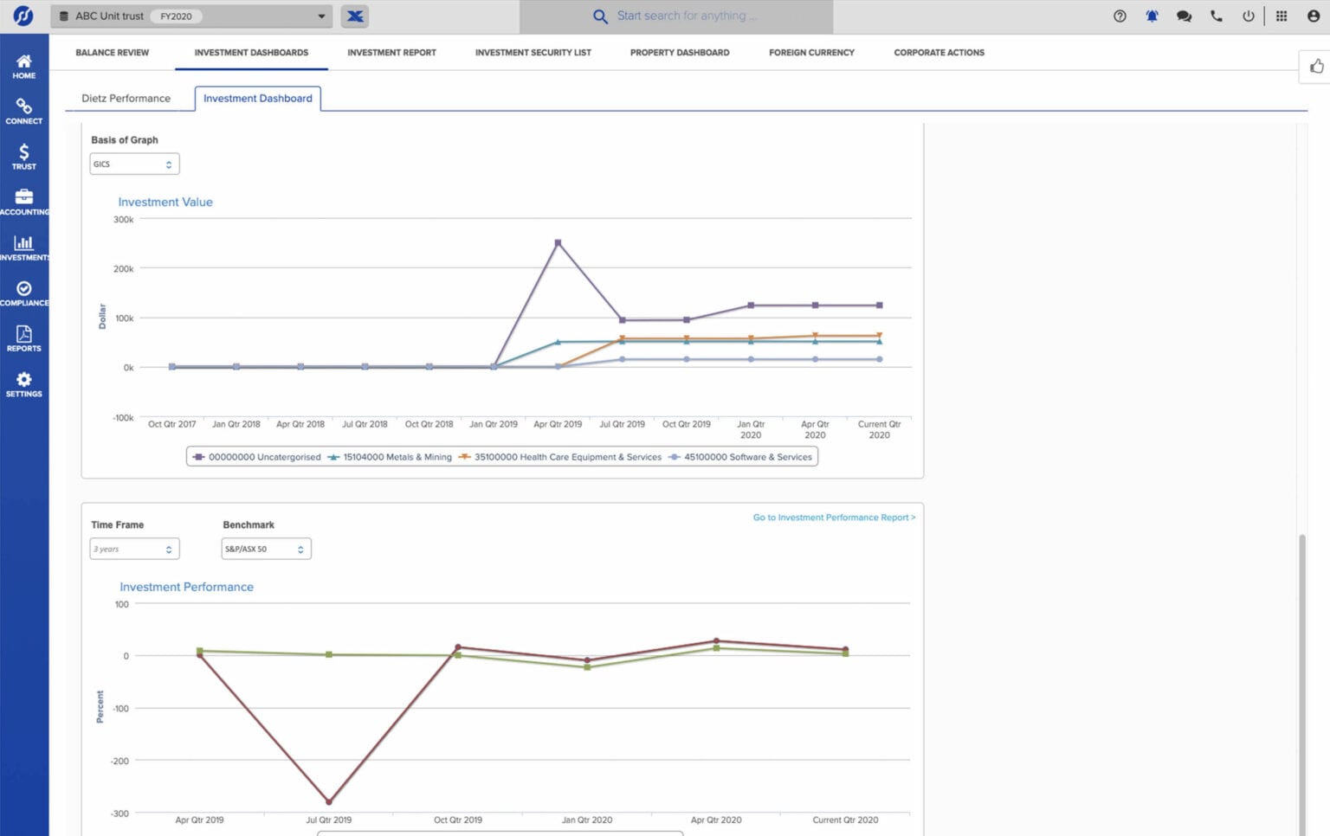Image resolution: width=1330 pixels, height=836 pixels.
Task: Open Settings via the gear icon
Action: (23, 383)
